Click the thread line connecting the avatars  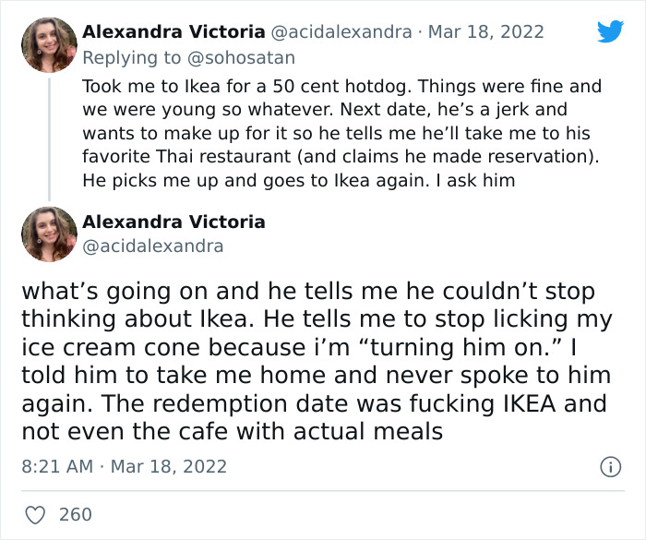click(x=49, y=138)
